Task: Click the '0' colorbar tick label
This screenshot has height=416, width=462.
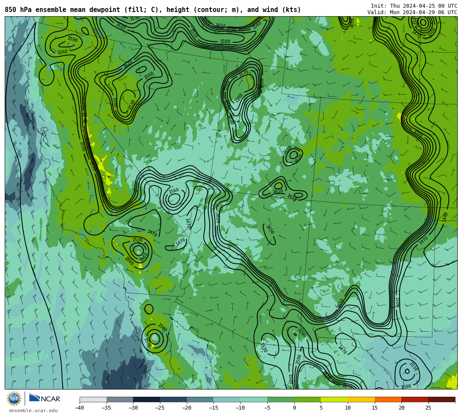Action: (294, 408)
